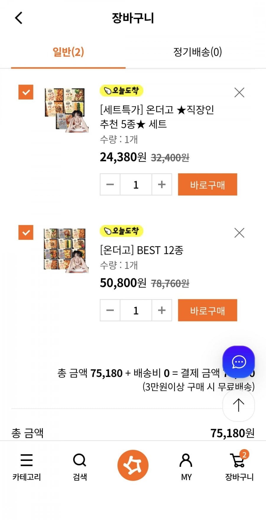Click the quantity field of BEST 12종
The height and width of the screenshot is (520, 266).
pos(136,310)
